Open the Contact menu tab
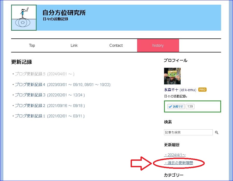The height and width of the screenshot is (181, 233). [x=116, y=45]
